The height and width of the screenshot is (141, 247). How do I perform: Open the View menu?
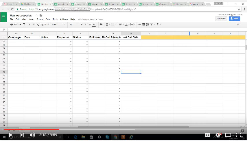[x=24, y=19]
